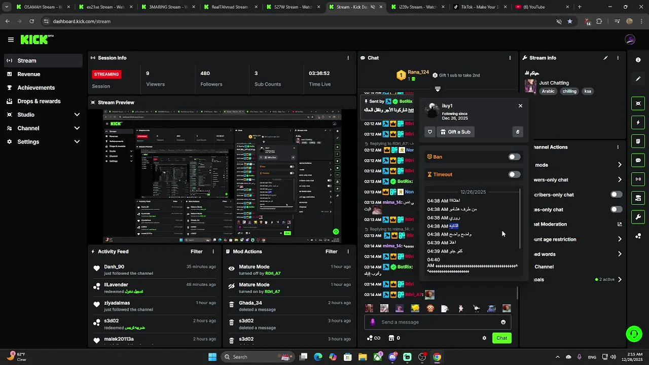Open Activity Feed three-dot menu
This screenshot has width=649, height=365.
pyautogui.click(x=213, y=251)
